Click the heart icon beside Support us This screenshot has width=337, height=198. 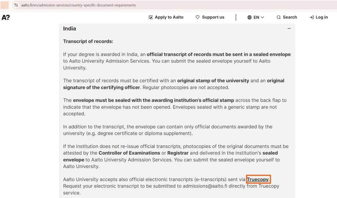pyautogui.click(x=197, y=17)
